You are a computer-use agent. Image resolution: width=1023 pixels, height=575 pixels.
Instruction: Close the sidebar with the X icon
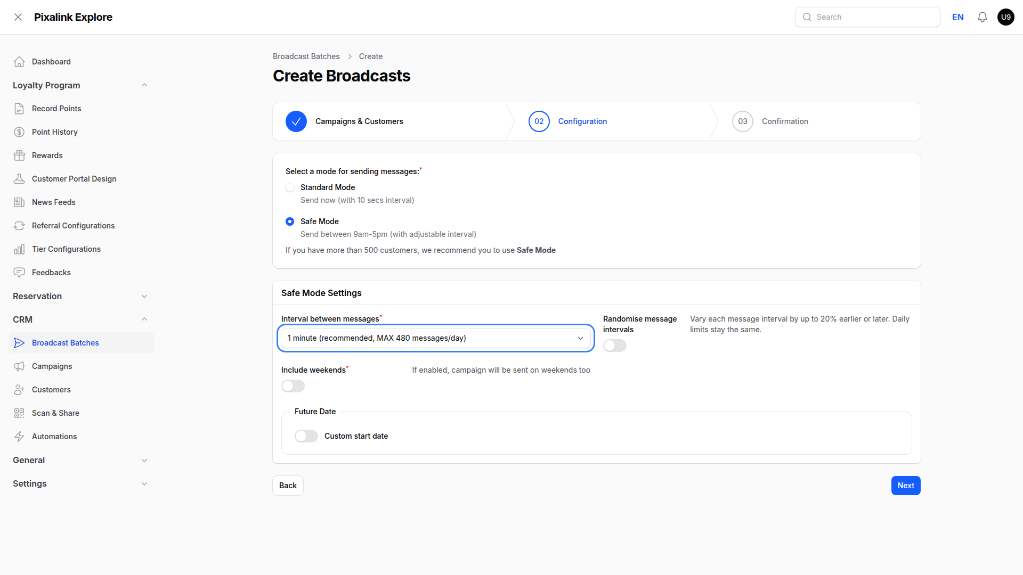[18, 17]
